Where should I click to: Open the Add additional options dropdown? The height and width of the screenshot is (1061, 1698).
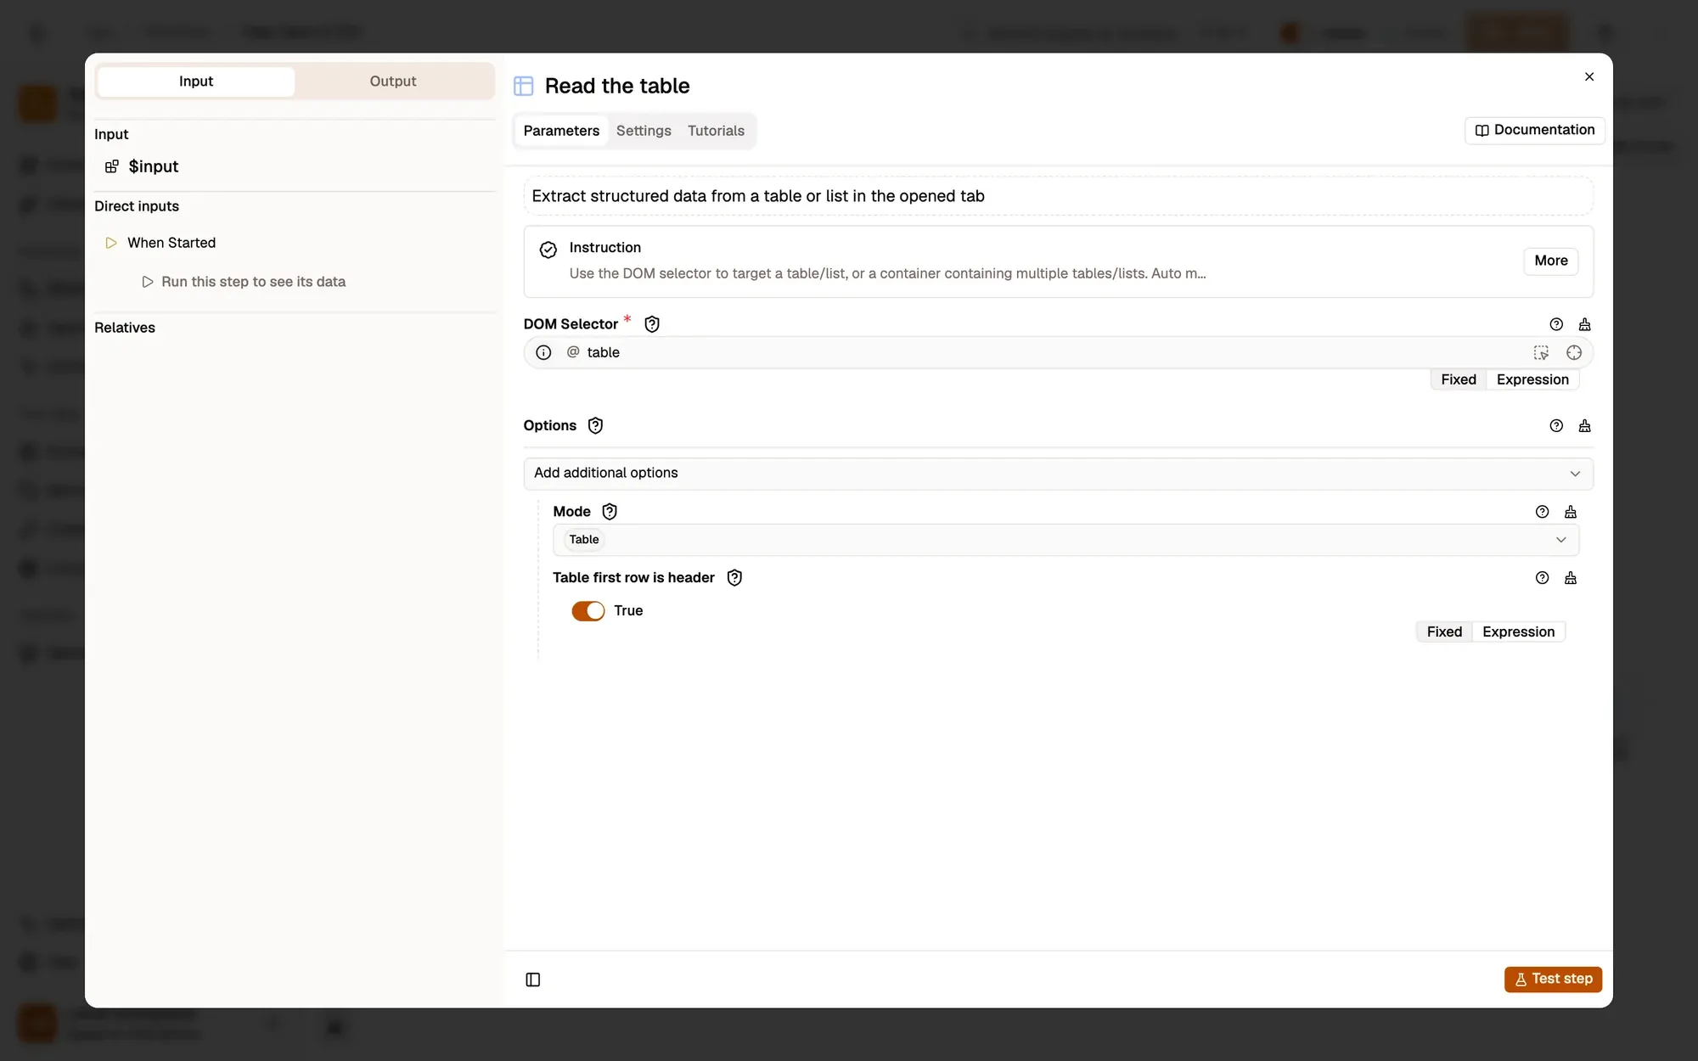click(x=1058, y=474)
